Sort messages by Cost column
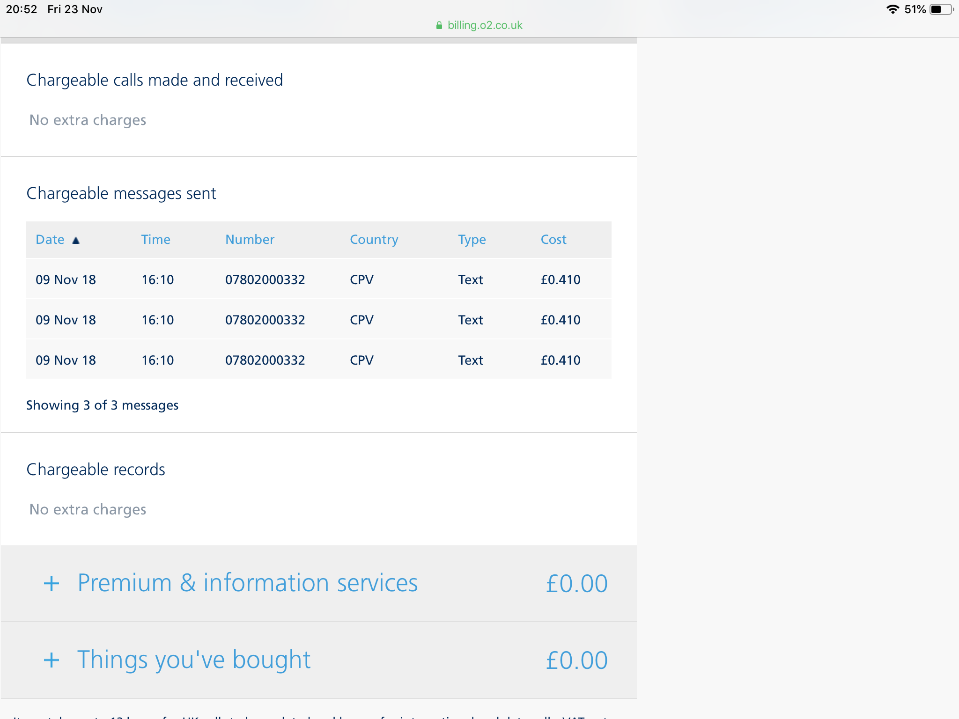This screenshot has height=719, width=959. 553,240
